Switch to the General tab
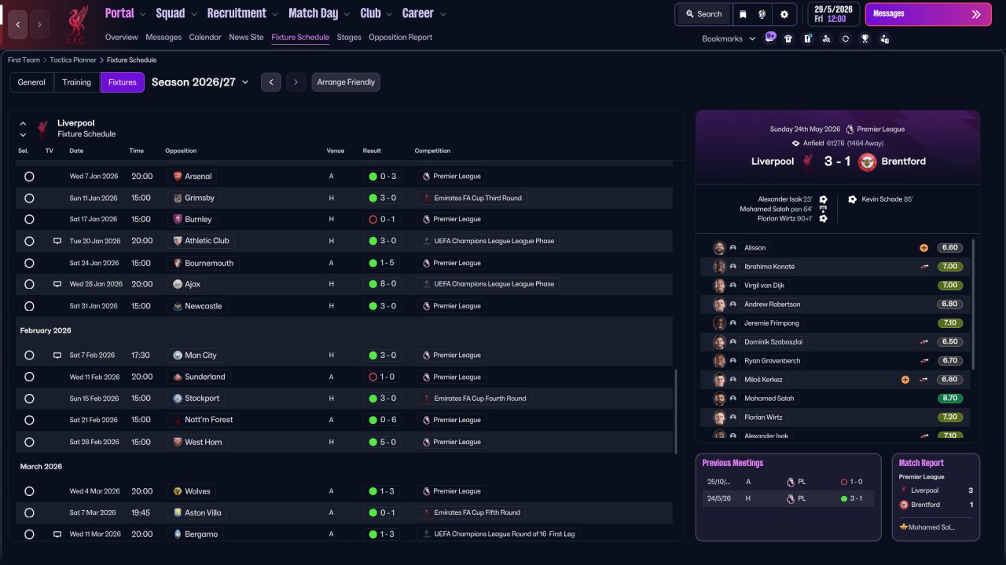Image resolution: width=1006 pixels, height=565 pixels. click(31, 82)
